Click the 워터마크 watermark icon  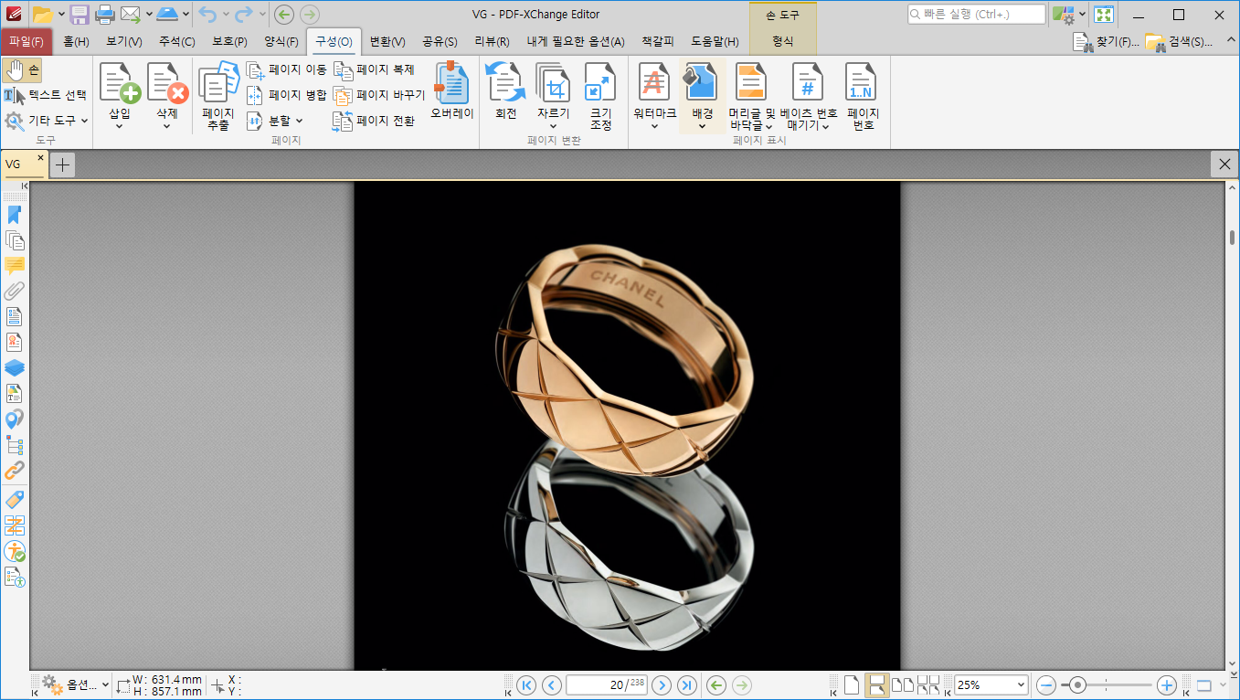(x=654, y=82)
